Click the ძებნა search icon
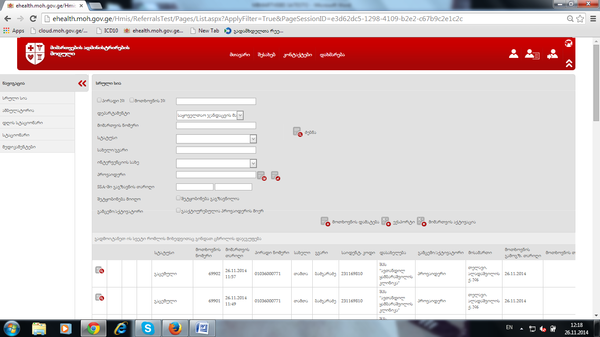The width and height of the screenshot is (600, 337). coord(298,132)
